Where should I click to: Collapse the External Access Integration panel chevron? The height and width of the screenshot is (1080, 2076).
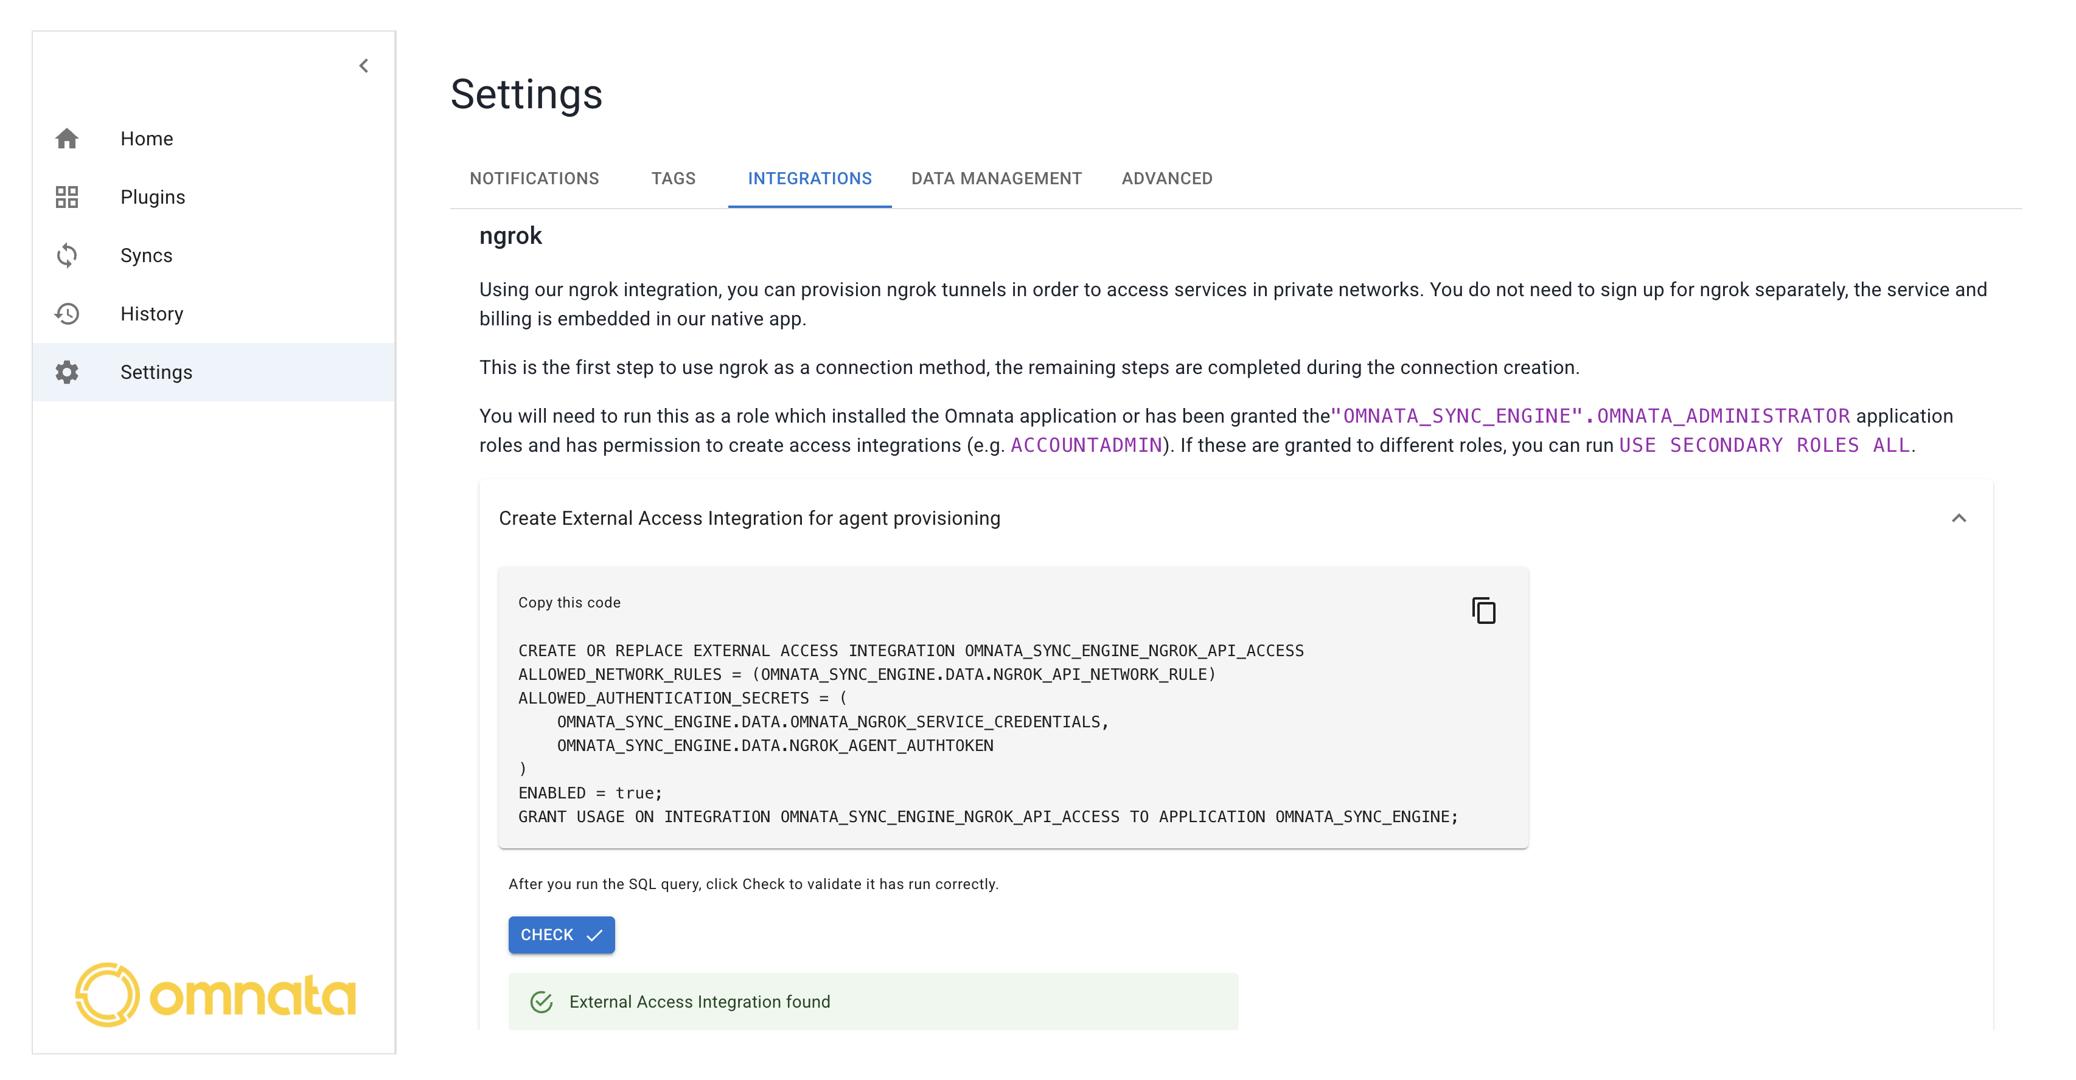click(x=1959, y=519)
